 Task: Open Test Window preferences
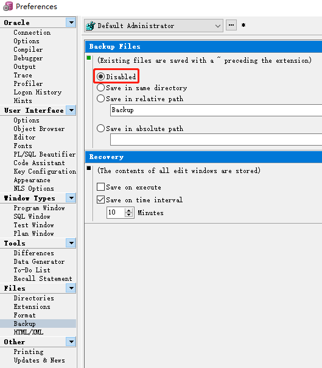click(x=33, y=225)
